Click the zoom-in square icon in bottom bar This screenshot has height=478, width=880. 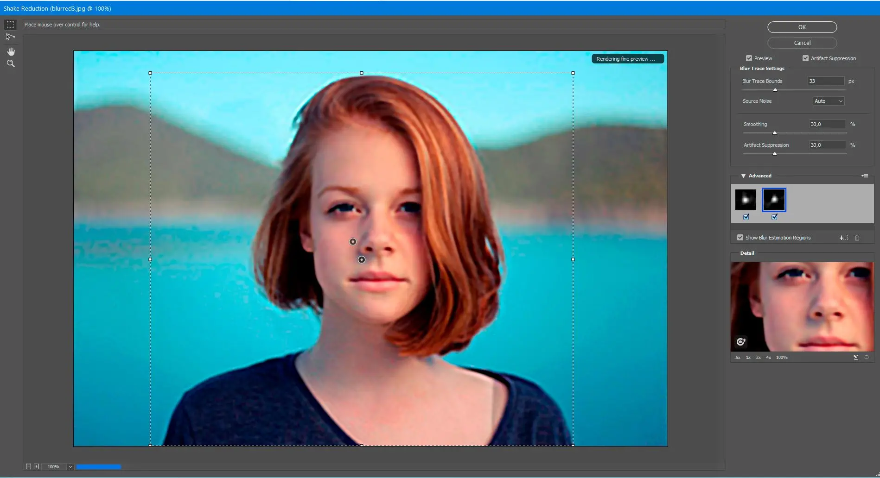click(37, 466)
